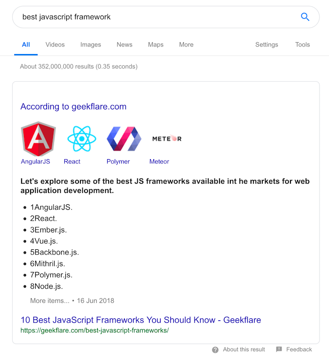Open the AngularJS shield logo

click(38, 139)
